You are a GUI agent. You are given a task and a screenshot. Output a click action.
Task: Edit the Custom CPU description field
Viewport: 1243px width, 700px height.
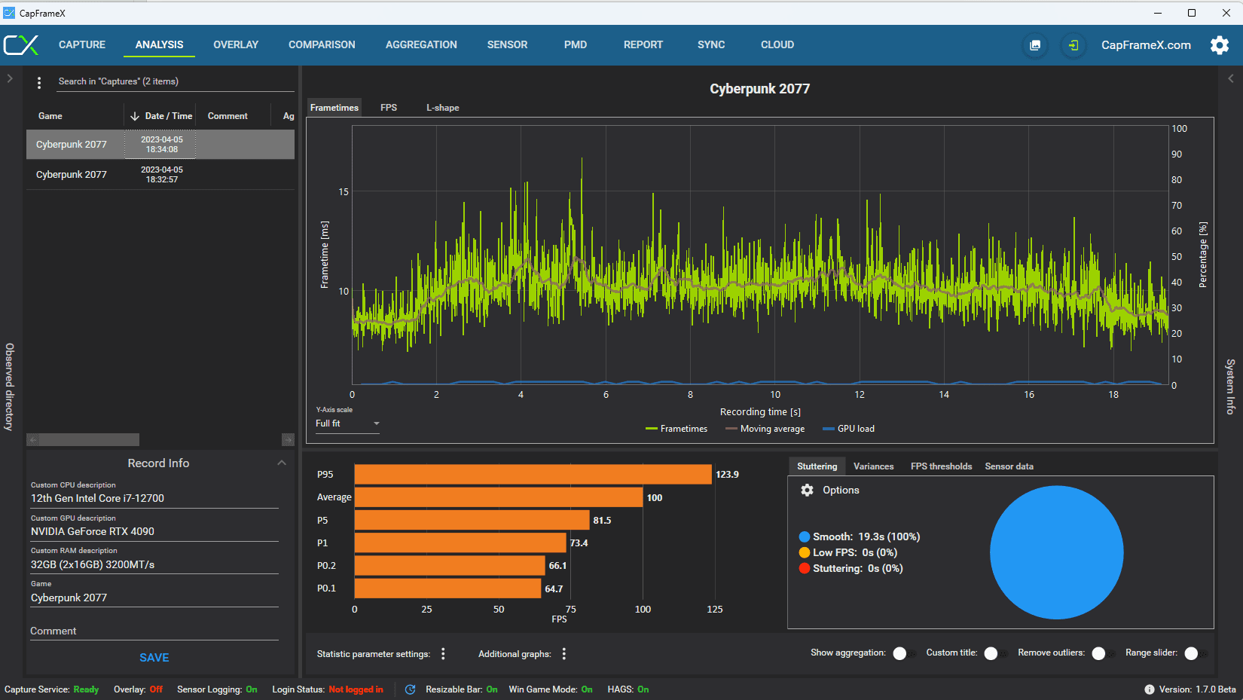point(154,499)
